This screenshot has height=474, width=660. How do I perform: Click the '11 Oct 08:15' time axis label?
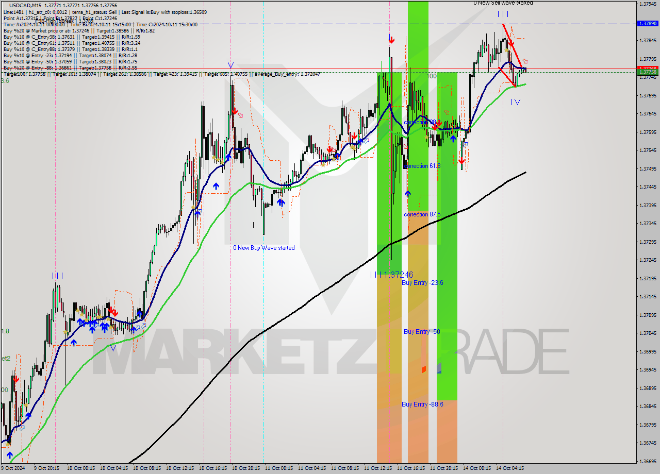point(345,468)
